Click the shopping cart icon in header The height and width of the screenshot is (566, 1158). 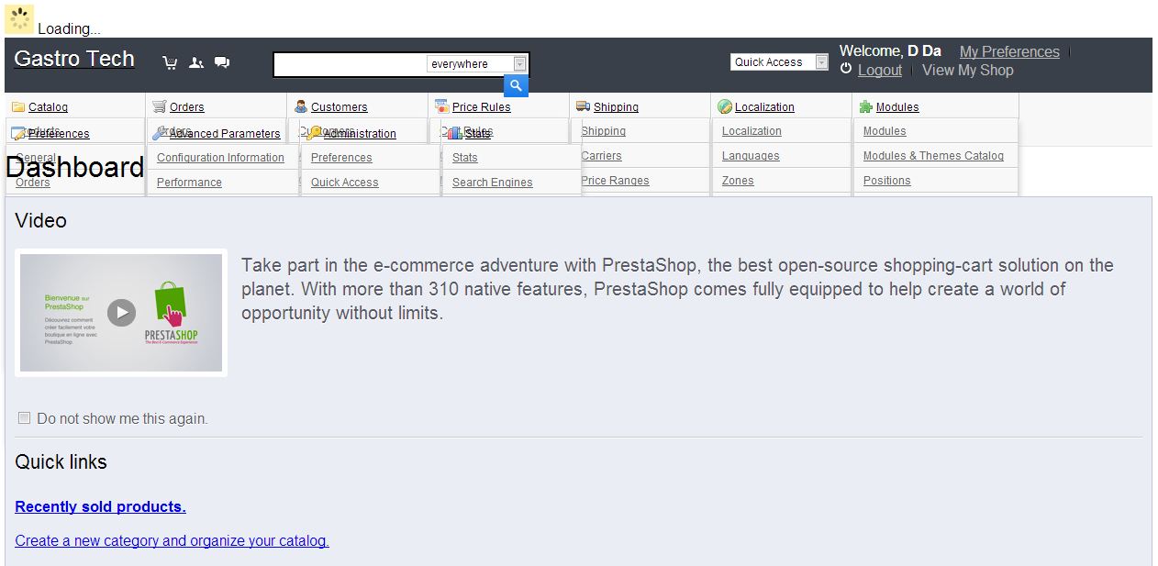tap(170, 62)
